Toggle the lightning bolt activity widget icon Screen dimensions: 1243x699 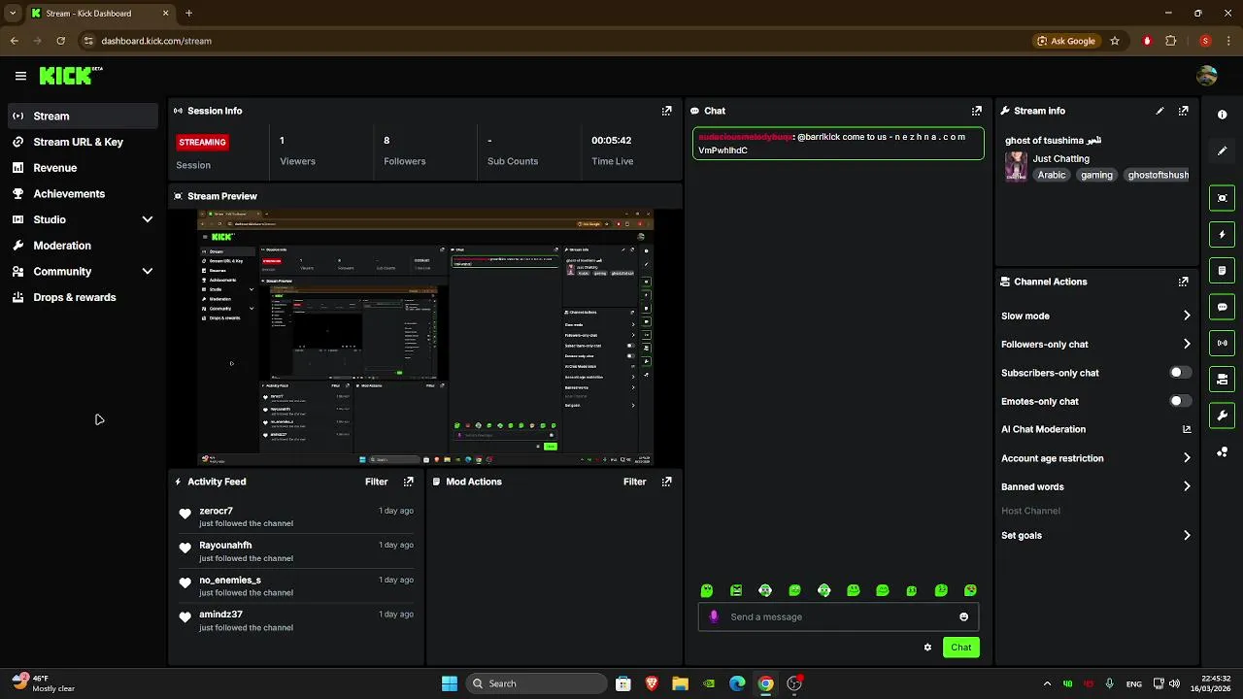click(1223, 234)
